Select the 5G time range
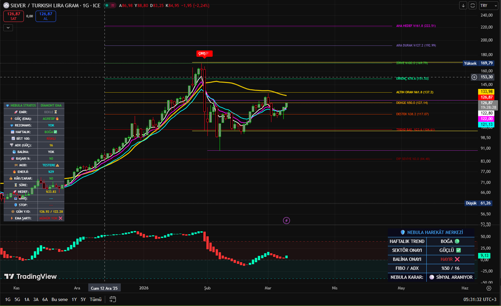Image resolution: width=501 pixels, height=306 pixels. pyautogui.click(x=17, y=299)
